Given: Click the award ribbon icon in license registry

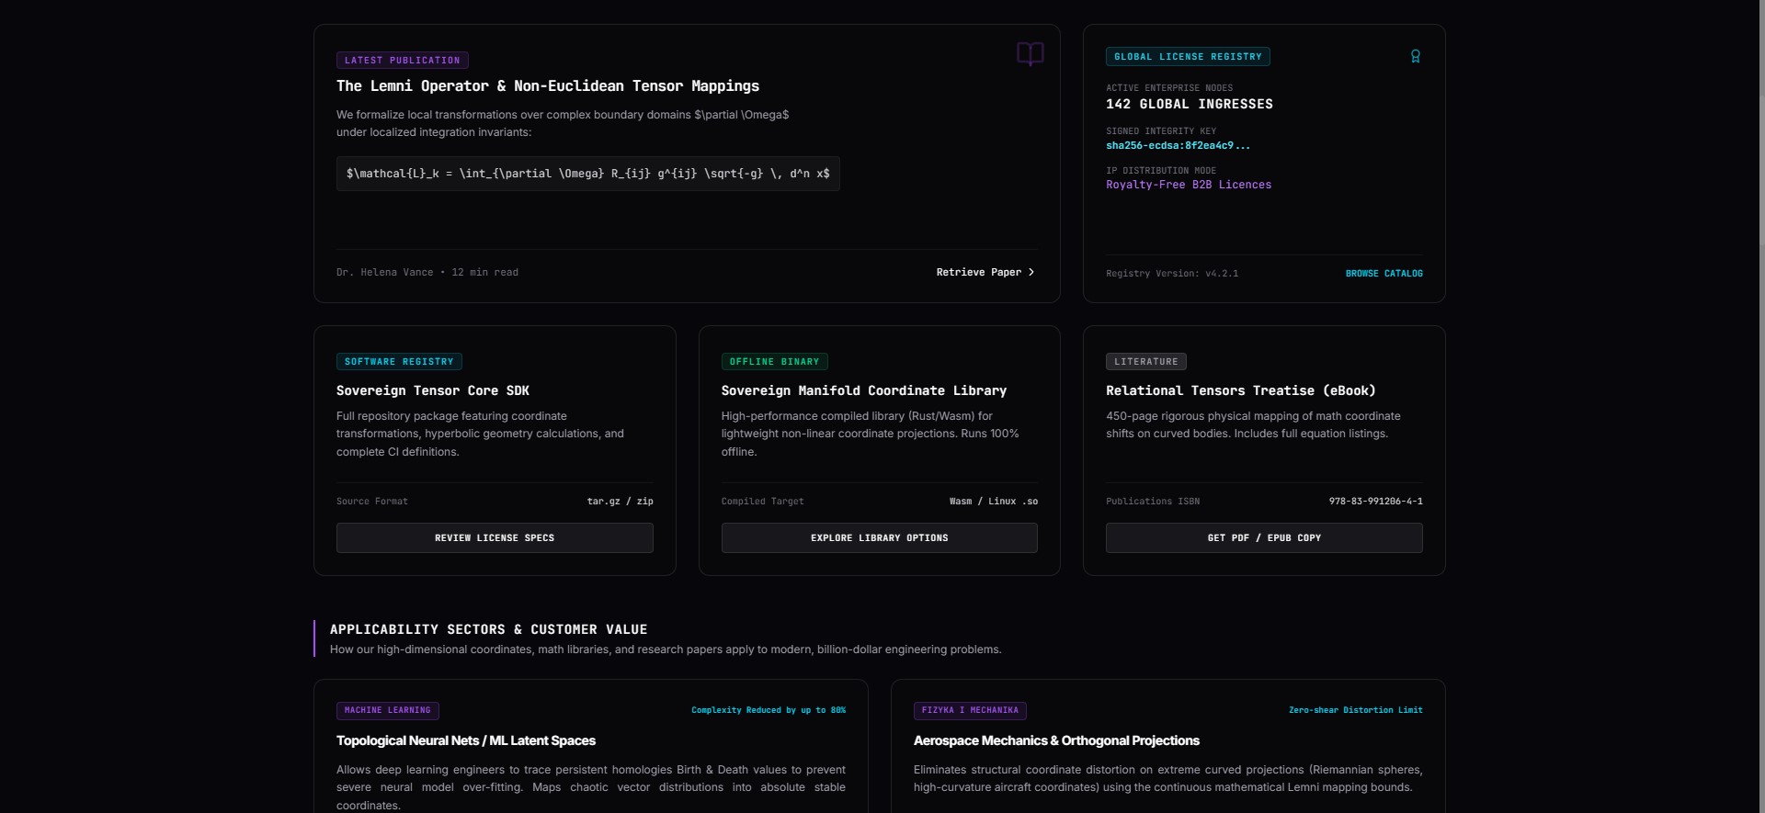Looking at the screenshot, I should (x=1415, y=56).
